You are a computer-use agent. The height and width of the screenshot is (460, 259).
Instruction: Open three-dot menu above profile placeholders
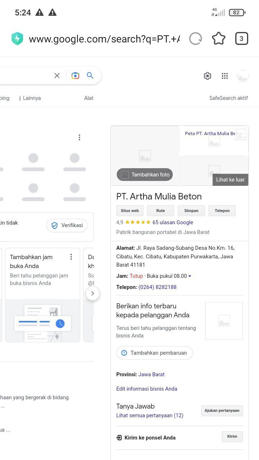coord(79,137)
